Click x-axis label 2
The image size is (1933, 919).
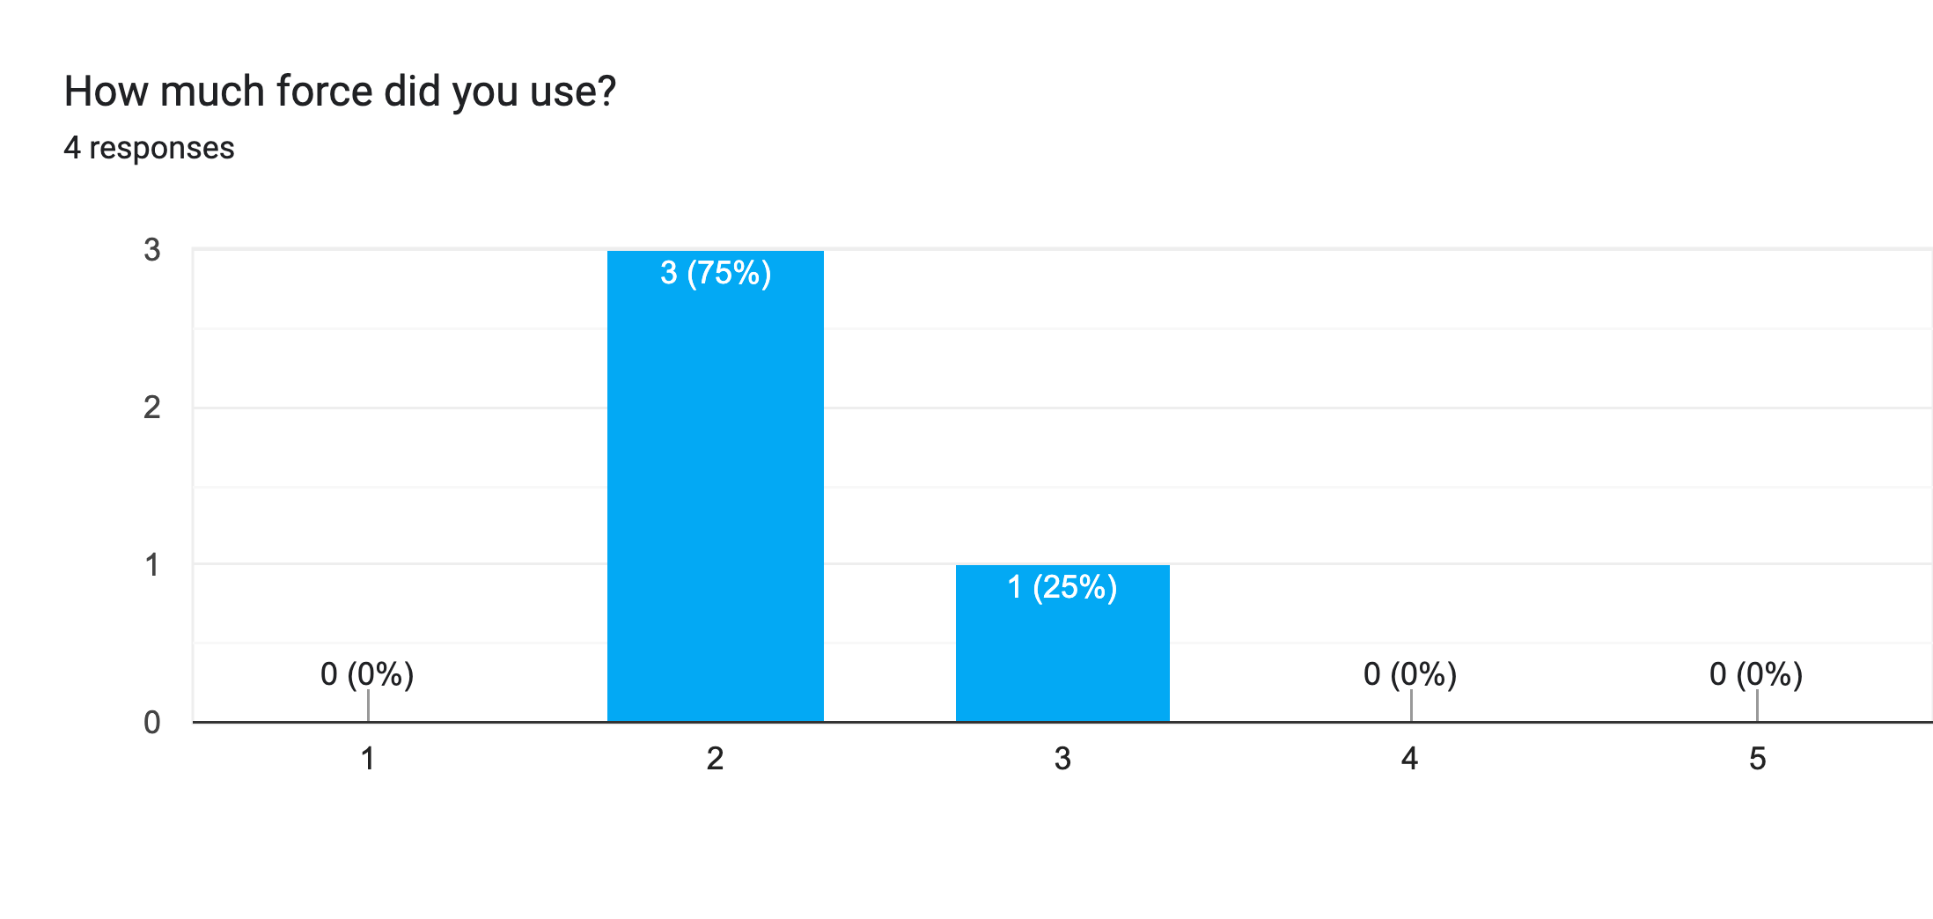tap(715, 759)
